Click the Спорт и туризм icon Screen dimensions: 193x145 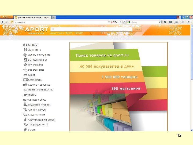(25, 110)
